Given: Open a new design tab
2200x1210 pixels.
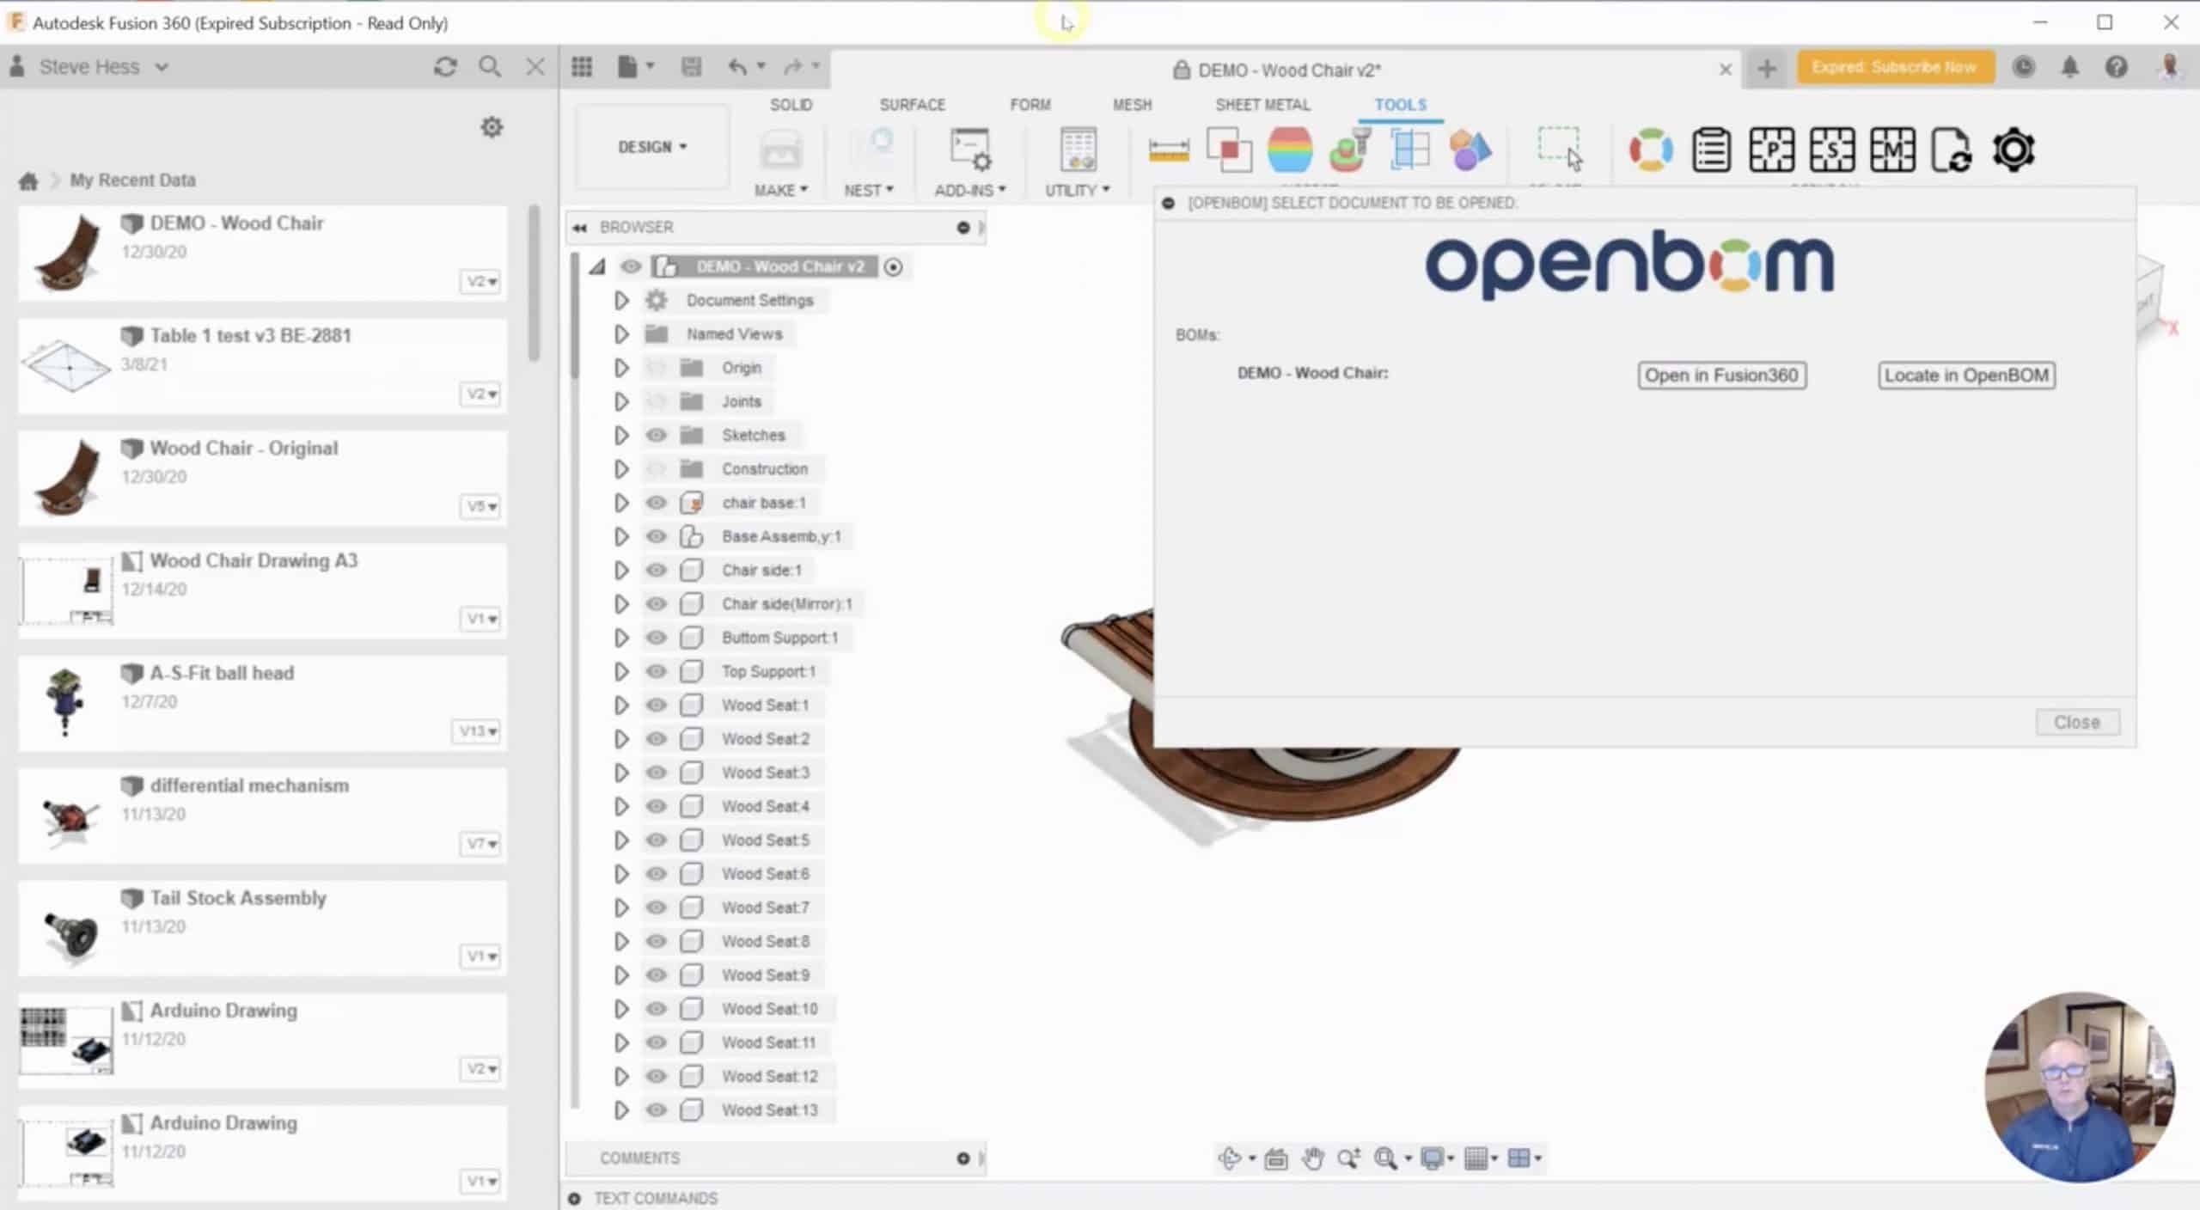Looking at the screenshot, I should tap(1767, 69).
